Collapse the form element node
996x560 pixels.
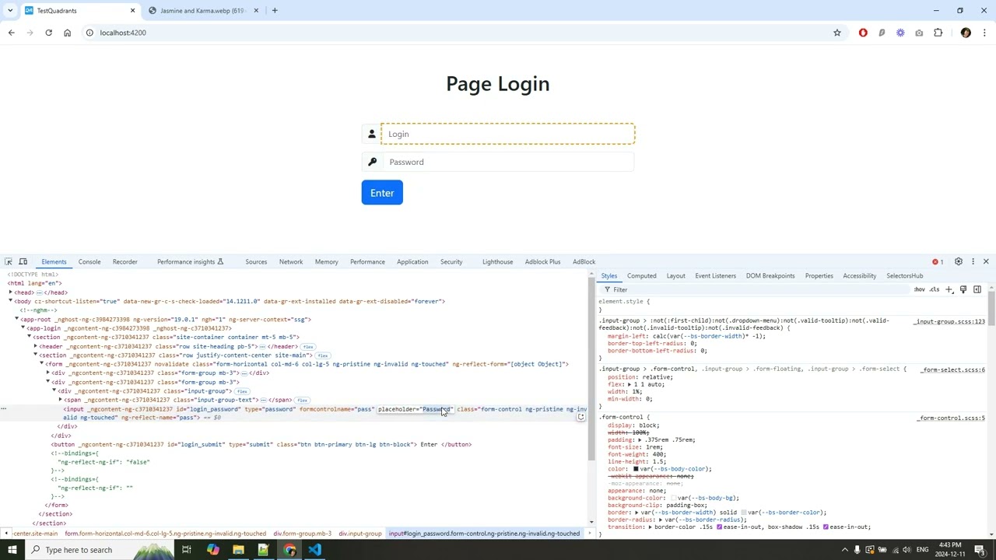(41, 364)
